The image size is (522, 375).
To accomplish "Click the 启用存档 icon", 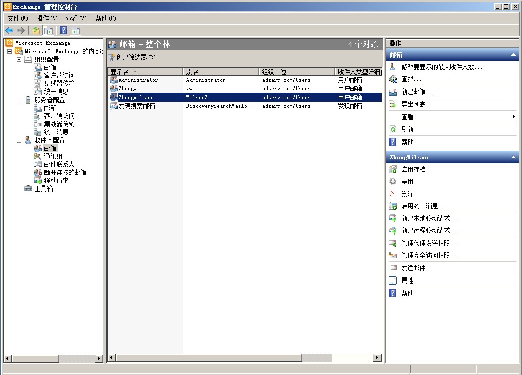I will tap(393, 169).
